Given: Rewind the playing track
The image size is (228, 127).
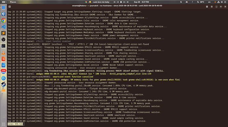Looking at the screenshot, I should (114, 2).
